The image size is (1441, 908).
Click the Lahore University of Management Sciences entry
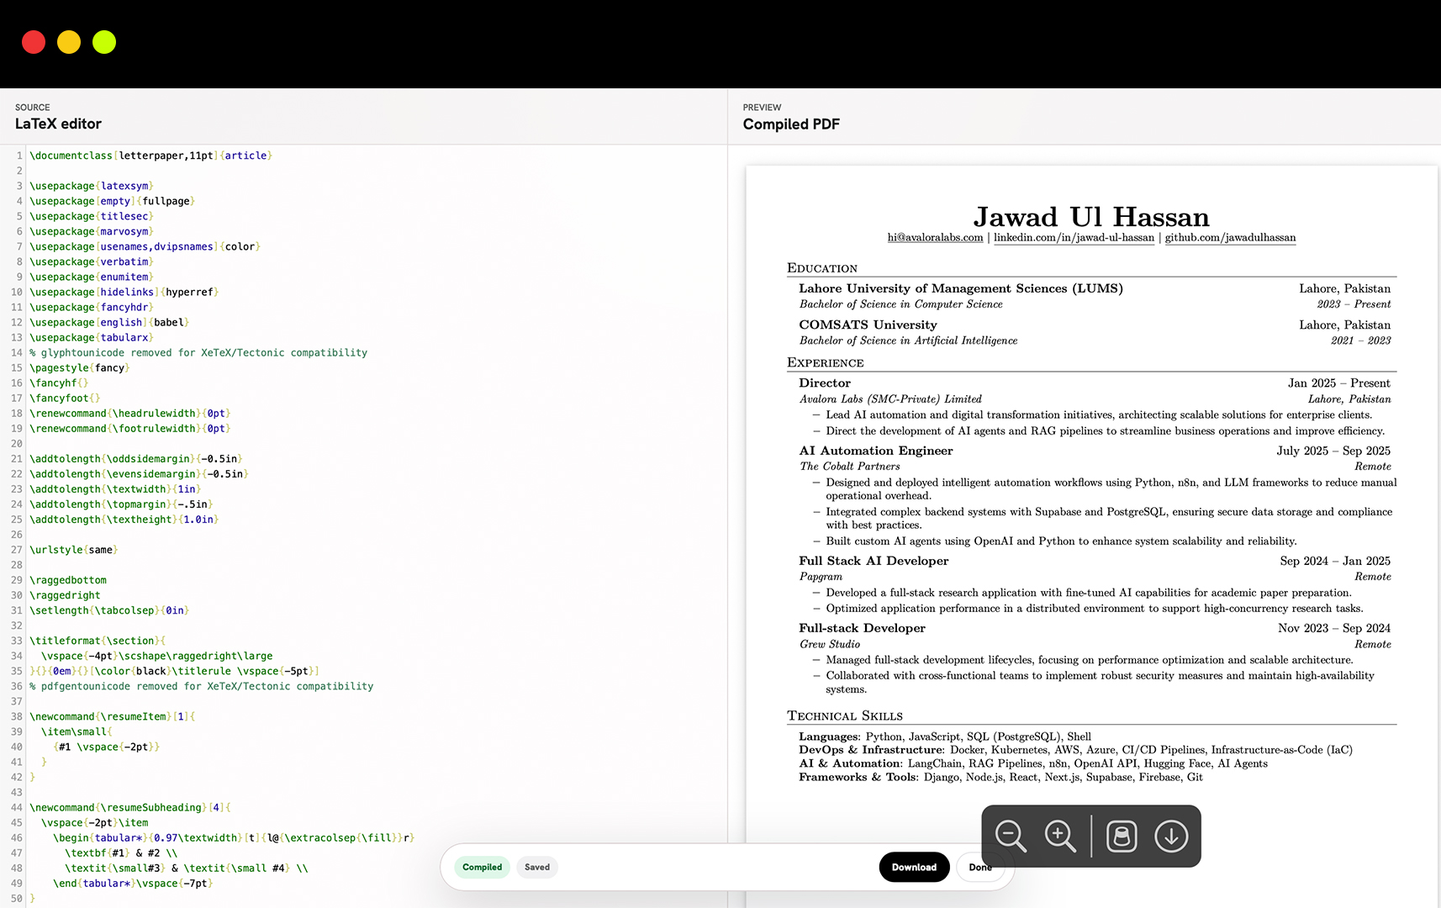coord(961,288)
